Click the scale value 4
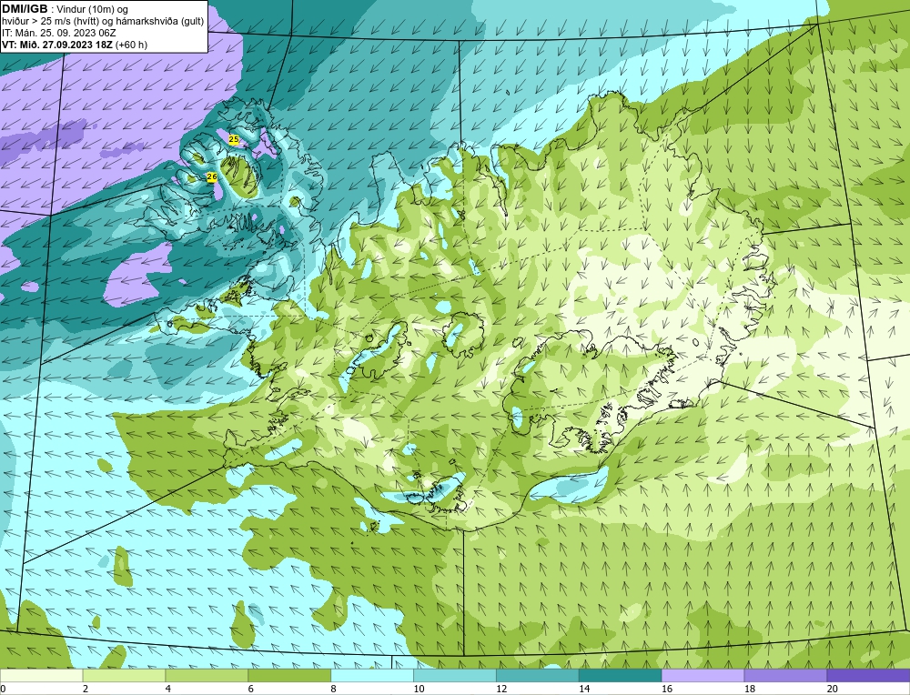910x695 pixels. coord(168,689)
